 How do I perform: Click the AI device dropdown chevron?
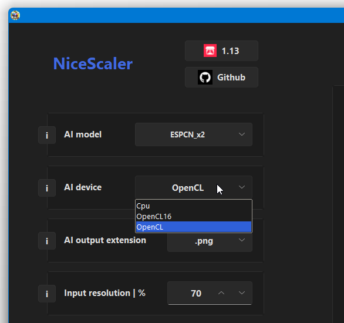pos(241,187)
